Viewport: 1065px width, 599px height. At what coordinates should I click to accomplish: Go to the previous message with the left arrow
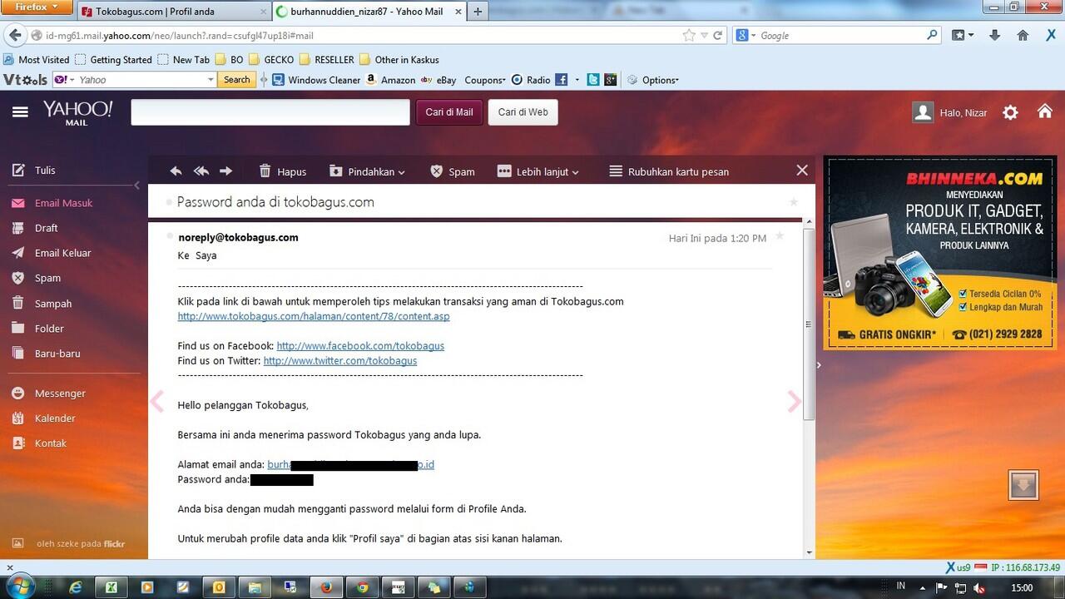point(157,402)
